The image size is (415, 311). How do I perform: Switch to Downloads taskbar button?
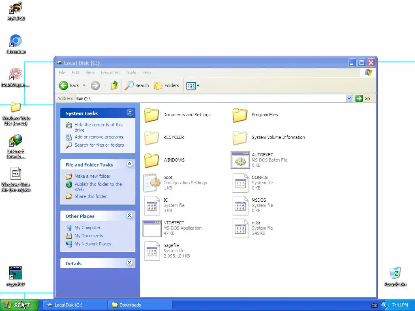click(x=140, y=305)
